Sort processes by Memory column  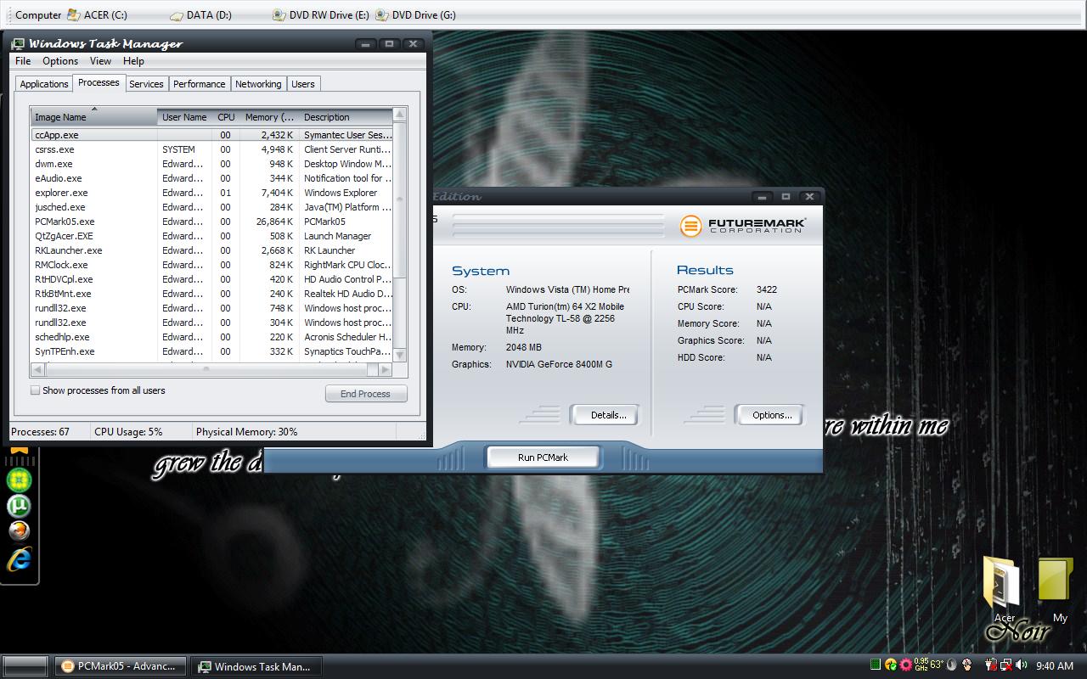tap(269, 117)
